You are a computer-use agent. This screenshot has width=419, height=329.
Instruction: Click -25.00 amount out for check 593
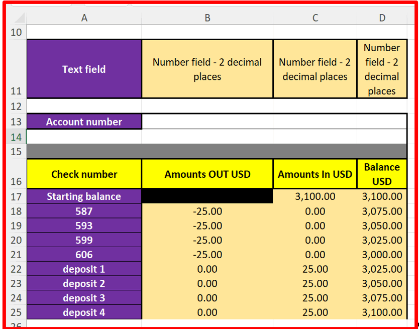tap(207, 226)
